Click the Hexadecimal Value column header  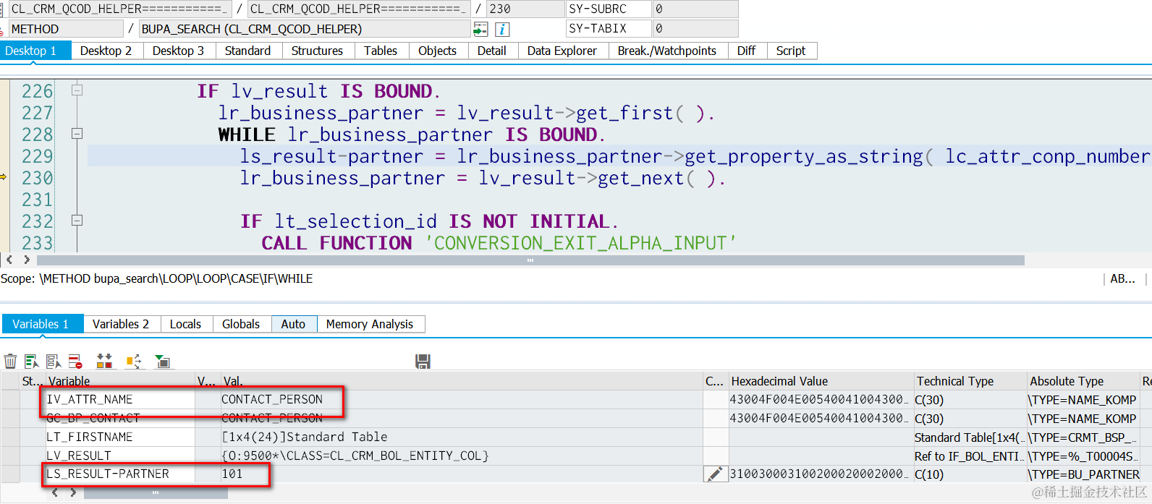pos(821,381)
